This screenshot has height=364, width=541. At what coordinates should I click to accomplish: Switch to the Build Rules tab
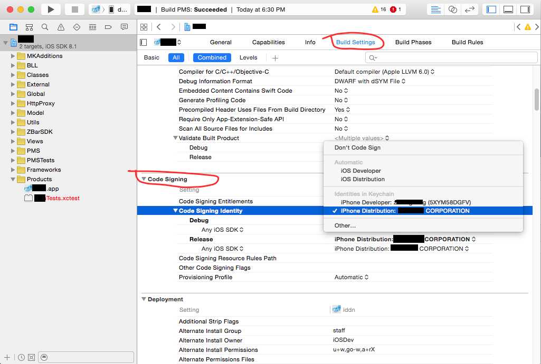[468, 42]
